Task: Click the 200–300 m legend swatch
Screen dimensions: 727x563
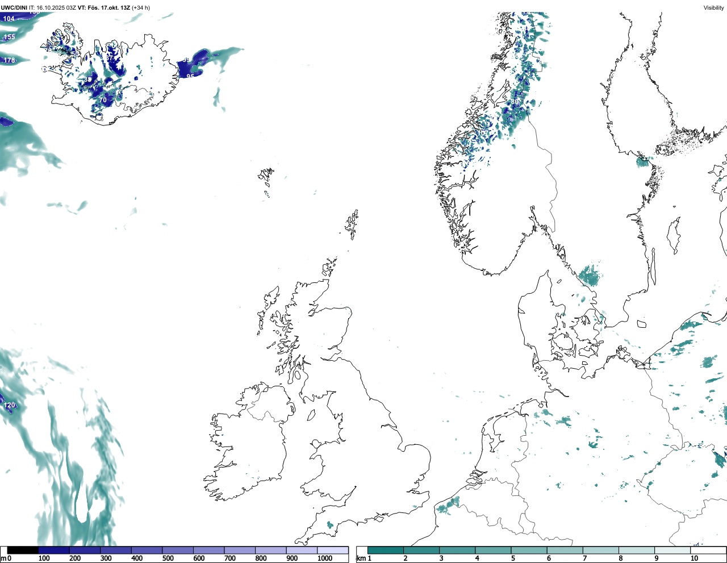Action: [85, 550]
